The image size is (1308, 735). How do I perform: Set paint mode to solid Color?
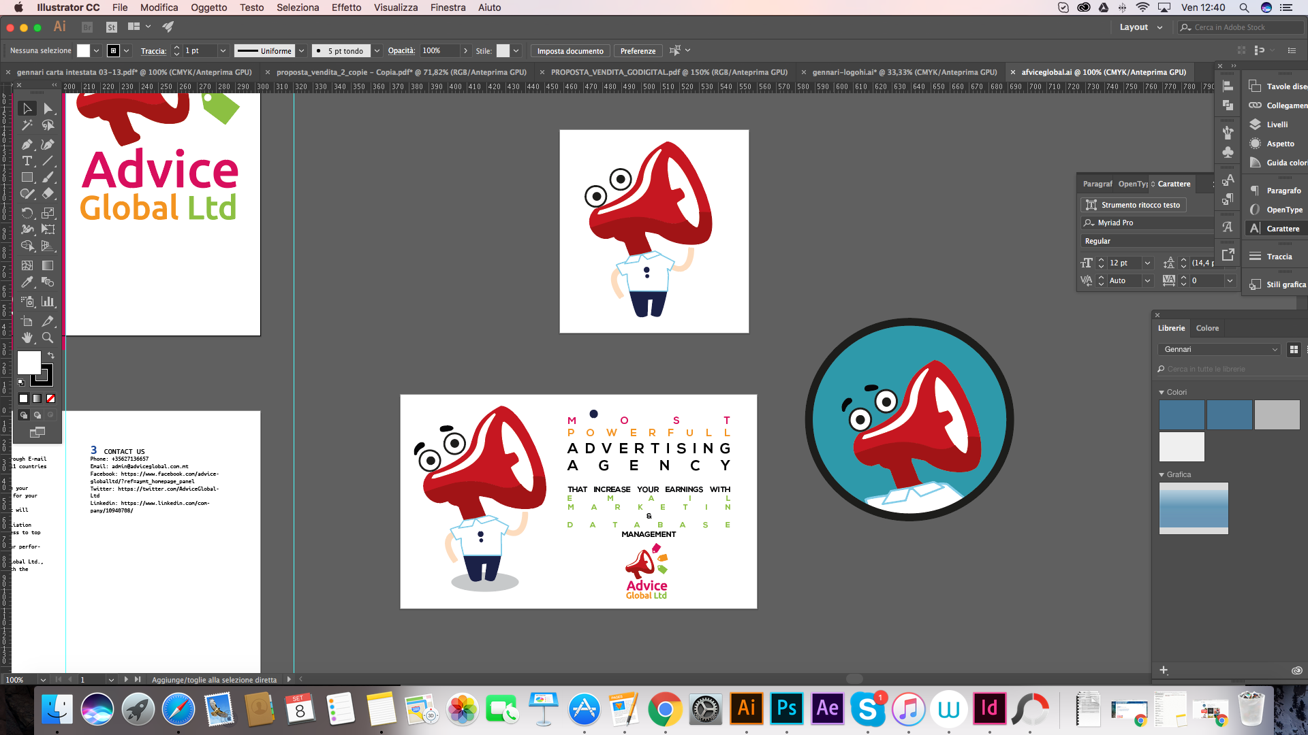pyautogui.click(x=24, y=399)
